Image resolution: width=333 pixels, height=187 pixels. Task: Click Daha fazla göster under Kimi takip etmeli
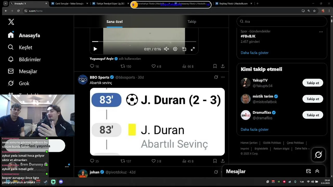(254, 129)
